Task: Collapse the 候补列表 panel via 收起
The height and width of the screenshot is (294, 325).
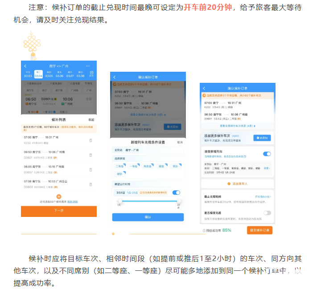Action: [x=91, y=120]
